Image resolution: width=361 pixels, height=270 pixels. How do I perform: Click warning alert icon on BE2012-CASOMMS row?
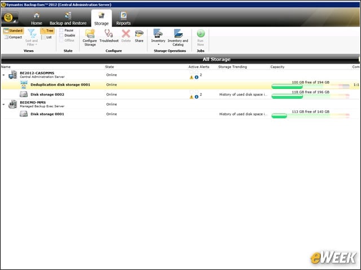click(191, 78)
